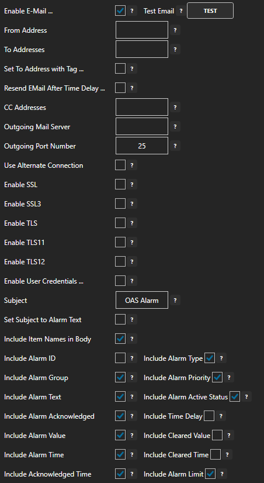This screenshot has width=264, height=483.
Task: Click help icon beside From Address field
Action: pyautogui.click(x=175, y=30)
